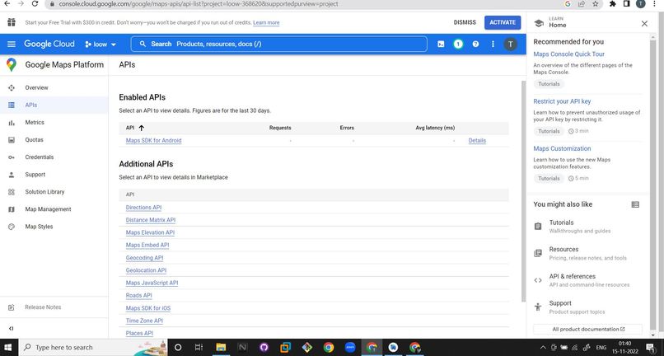This screenshot has width=664, height=356.
Task: Open Windows Start menu
Action: (x=8, y=348)
